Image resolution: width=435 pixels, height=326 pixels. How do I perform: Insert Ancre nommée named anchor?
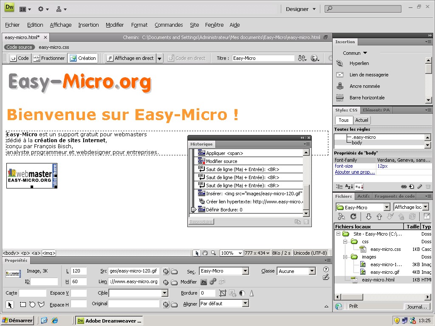[364, 86]
